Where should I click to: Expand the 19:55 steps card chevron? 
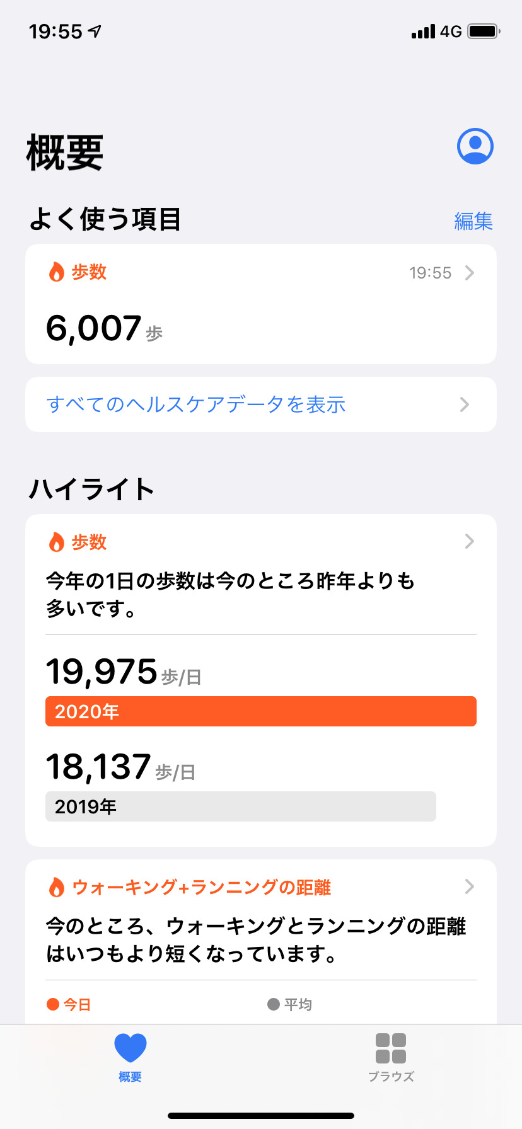[x=469, y=273]
